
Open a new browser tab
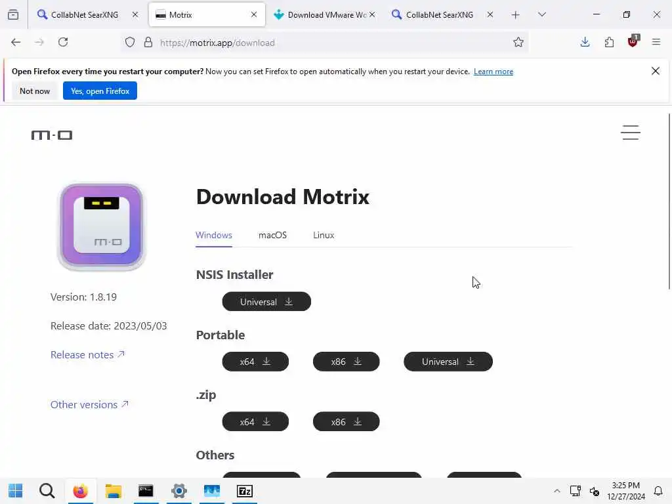click(x=516, y=15)
